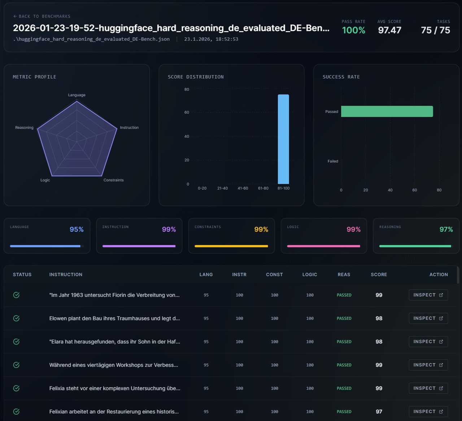462x421 pixels.
Task: Click the yellow Constraints 99% progress bar
Action: (231, 246)
